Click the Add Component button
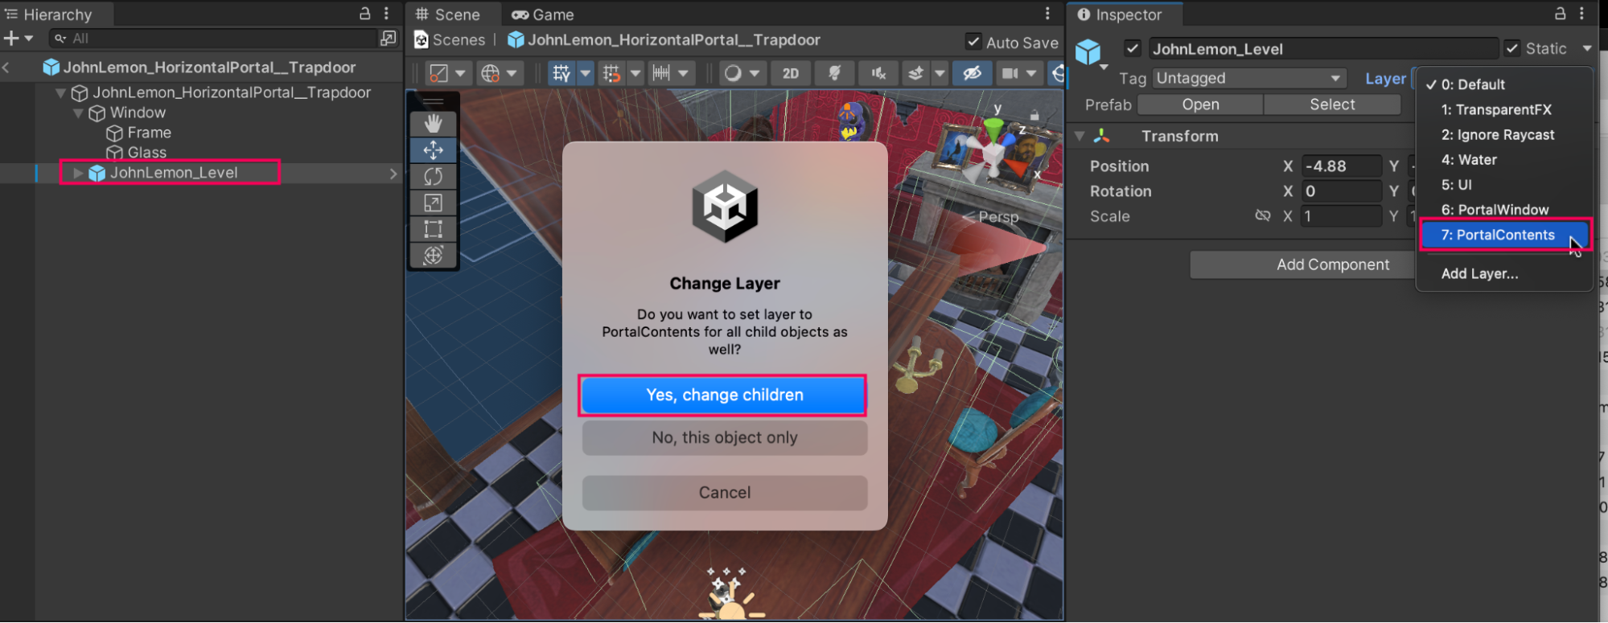The width and height of the screenshot is (1608, 623). pos(1332,264)
